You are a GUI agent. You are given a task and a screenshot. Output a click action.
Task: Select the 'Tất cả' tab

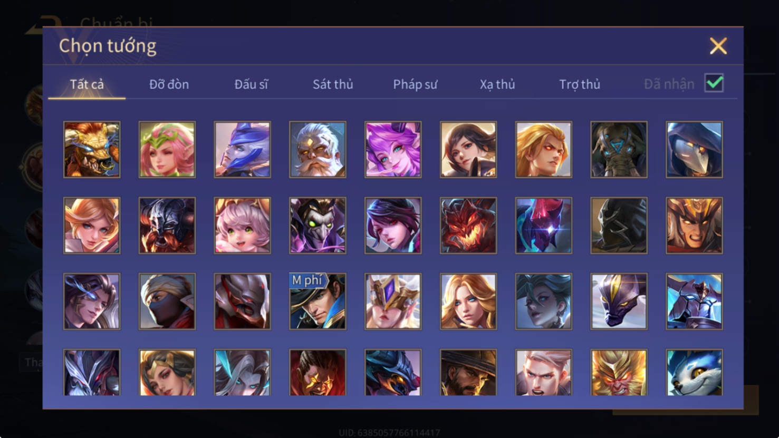87,84
